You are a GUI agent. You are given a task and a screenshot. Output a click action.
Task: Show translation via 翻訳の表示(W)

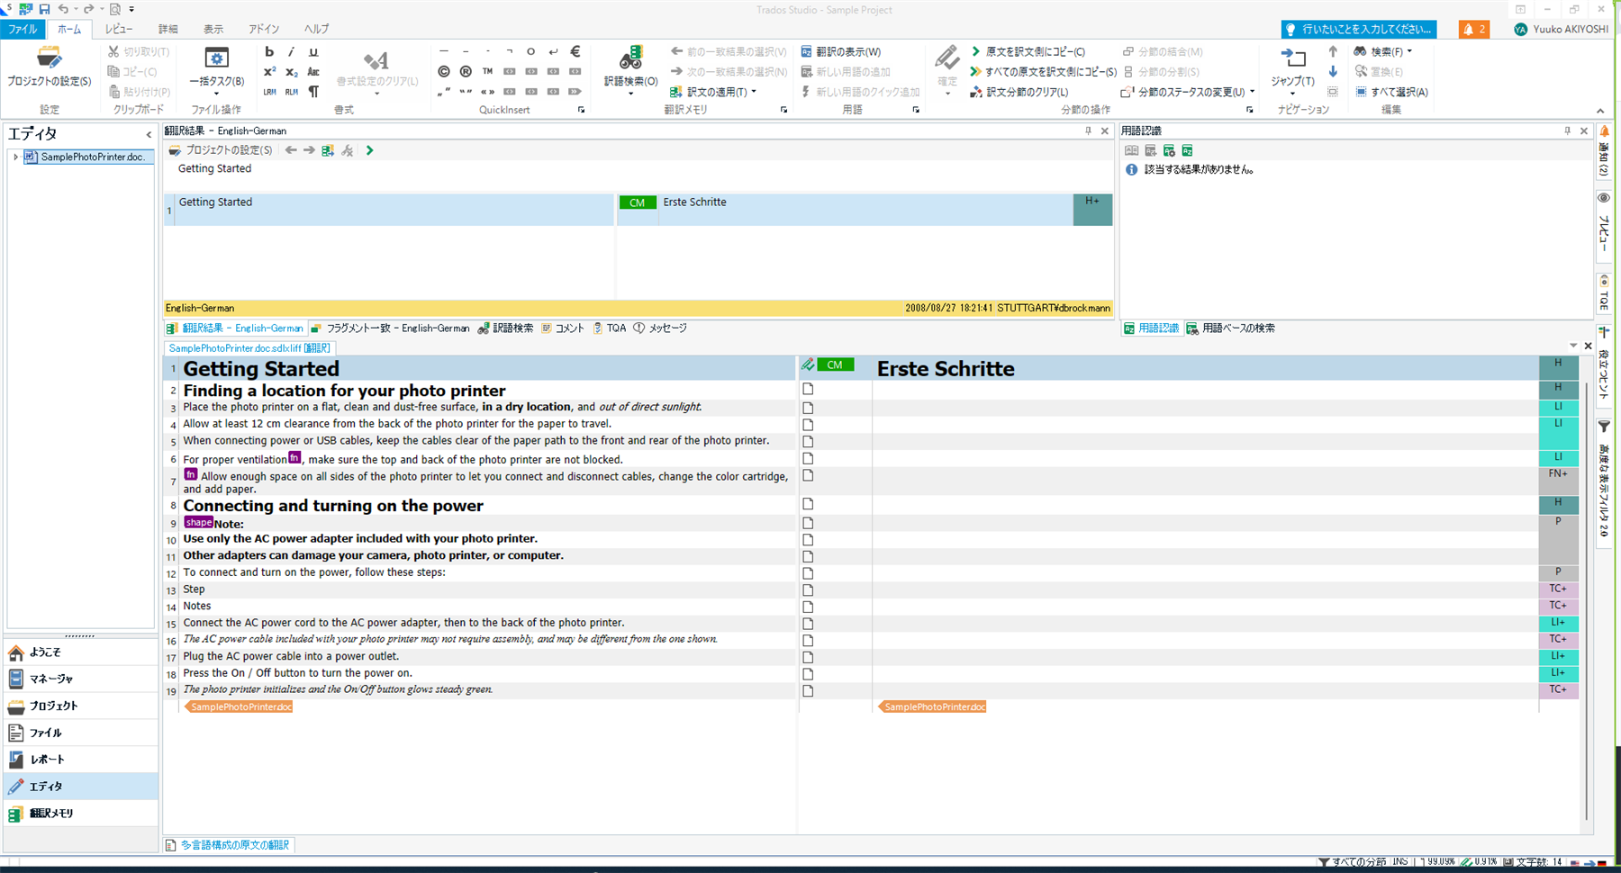[841, 52]
